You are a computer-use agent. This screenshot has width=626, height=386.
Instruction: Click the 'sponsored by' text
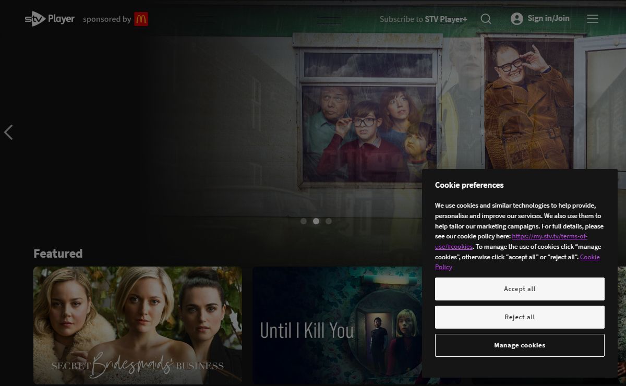click(107, 19)
